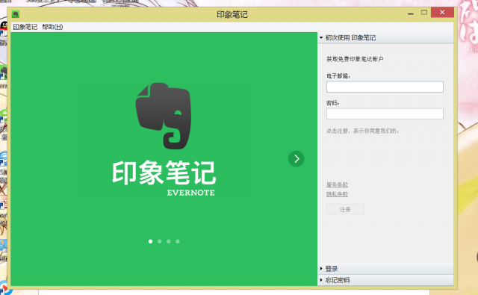Open the 隐私条款 link

tap(337, 194)
